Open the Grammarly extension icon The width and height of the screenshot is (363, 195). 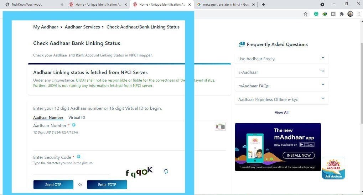click(316, 14)
